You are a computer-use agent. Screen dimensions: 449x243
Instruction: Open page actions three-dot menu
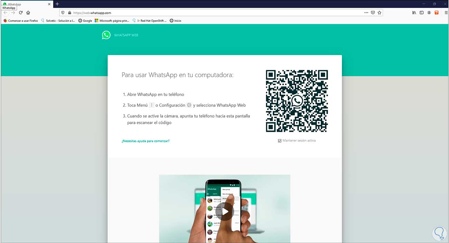(x=366, y=12)
